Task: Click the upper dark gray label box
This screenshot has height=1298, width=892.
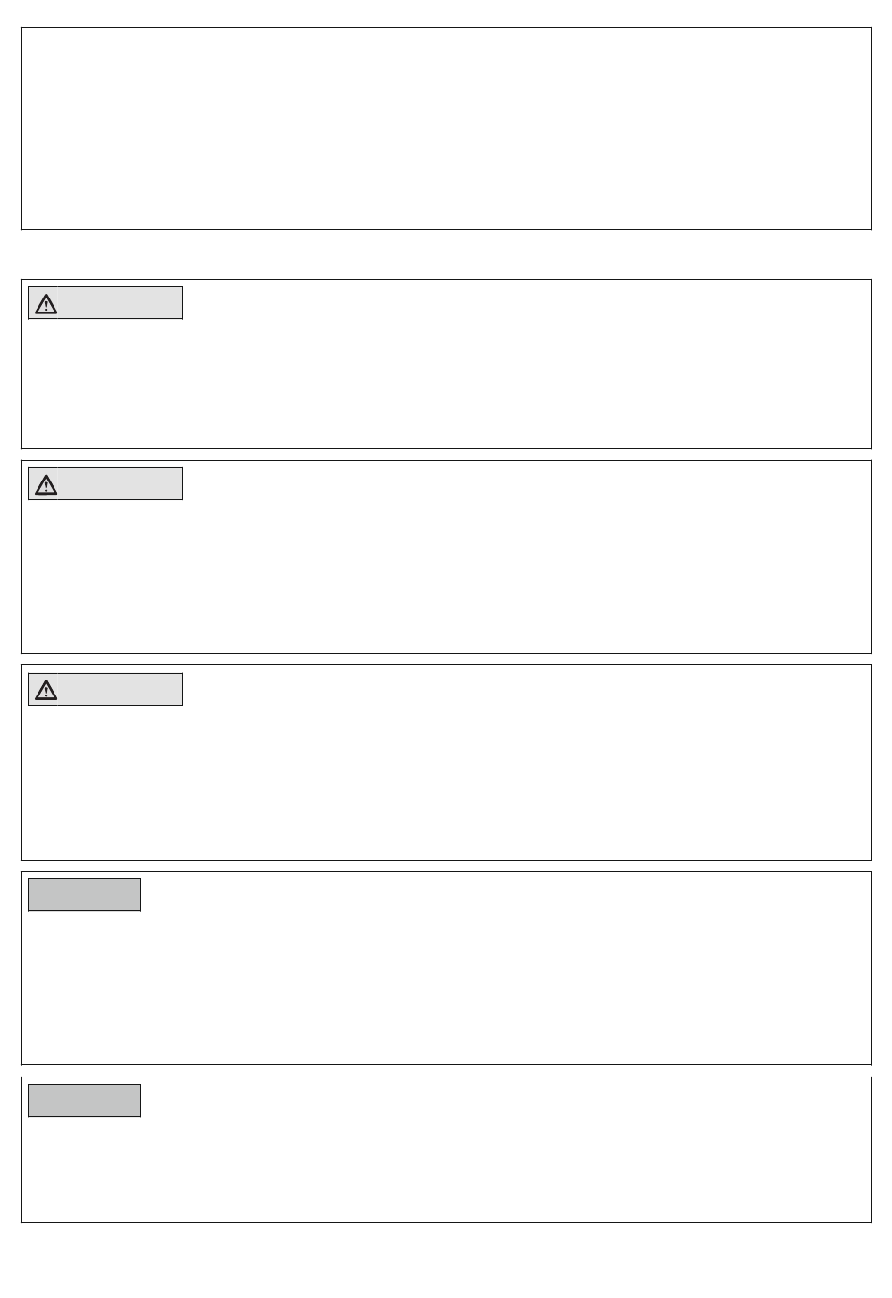Action: (85, 895)
